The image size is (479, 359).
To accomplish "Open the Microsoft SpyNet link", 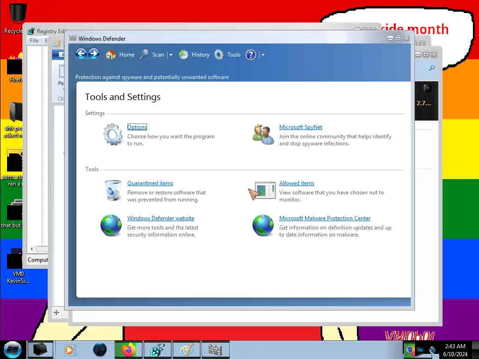I will pyautogui.click(x=301, y=127).
